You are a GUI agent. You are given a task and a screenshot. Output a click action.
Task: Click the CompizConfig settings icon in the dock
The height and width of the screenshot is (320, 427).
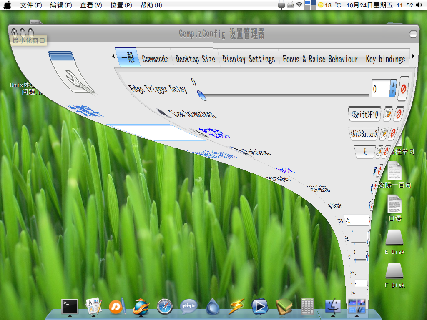pos(357,306)
